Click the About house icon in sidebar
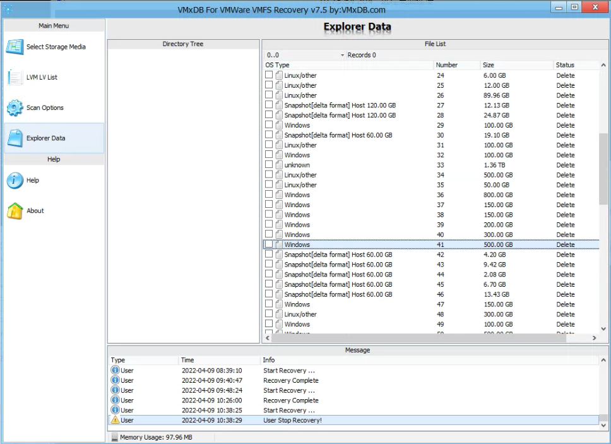The height and width of the screenshot is (444, 611). coord(15,211)
